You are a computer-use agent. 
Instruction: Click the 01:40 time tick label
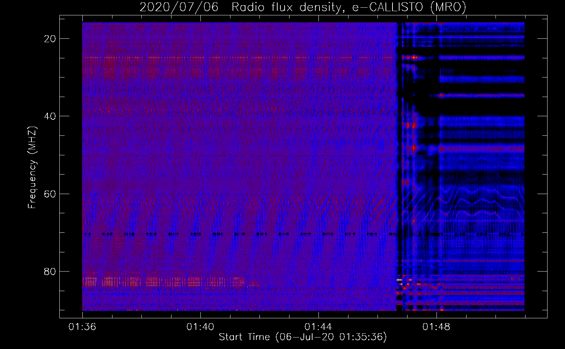(x=200, y=327)
